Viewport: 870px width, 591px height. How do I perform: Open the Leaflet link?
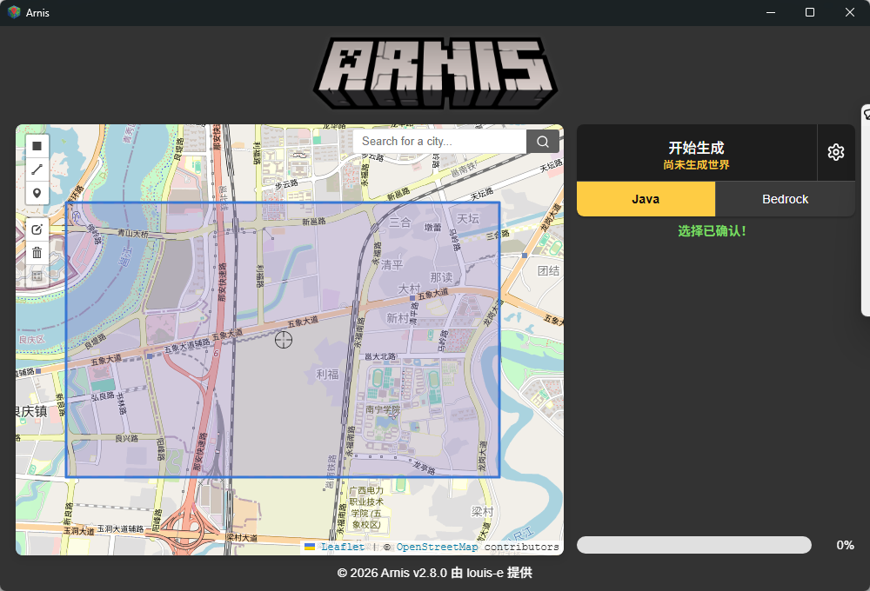point(342,547)
